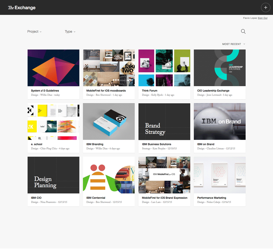Open Think Forum card image
Viewport: 273px width, 249px height.
(164, 68)
